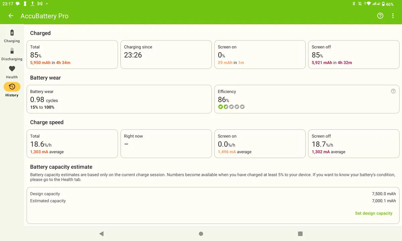Tap the "15% to 100%" text
This screenshot has height=241, width=402.
42,107
